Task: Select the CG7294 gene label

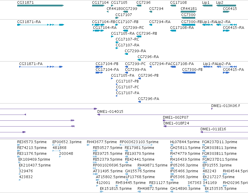Action: (x=156, y=8)
